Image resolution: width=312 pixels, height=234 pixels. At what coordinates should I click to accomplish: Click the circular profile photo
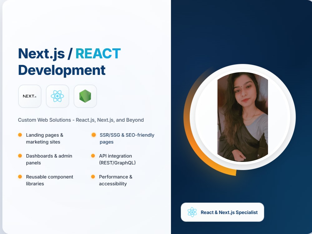242,117
